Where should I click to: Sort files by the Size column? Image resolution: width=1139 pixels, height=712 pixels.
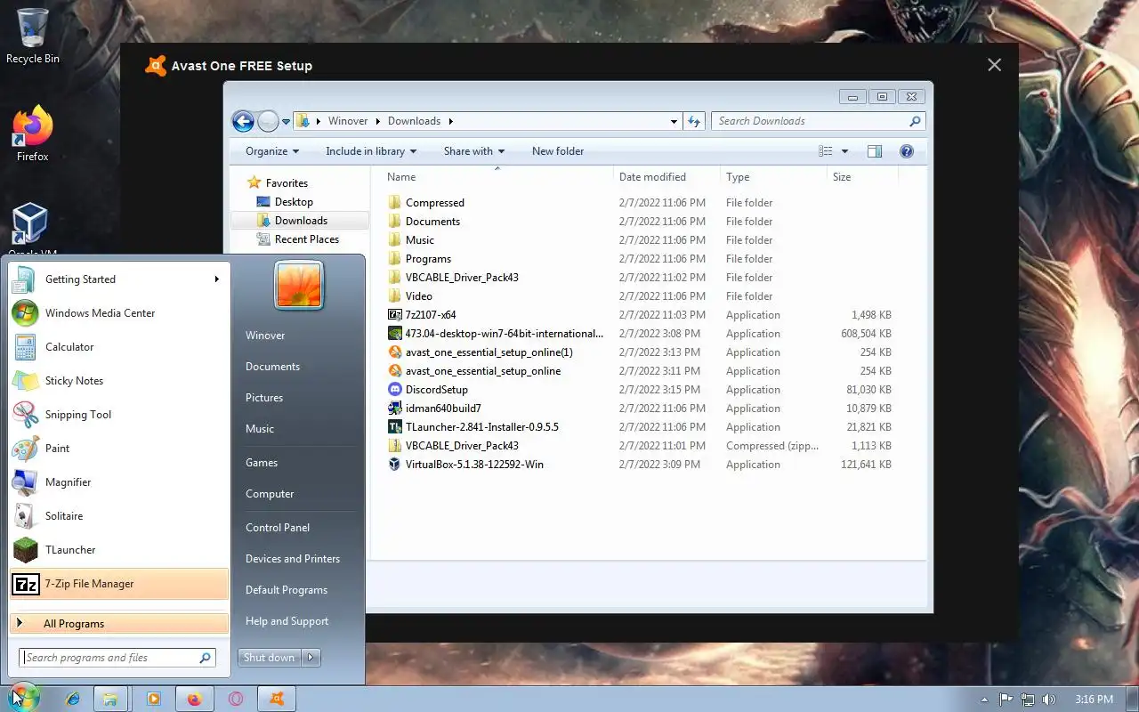tap(862, 177)
